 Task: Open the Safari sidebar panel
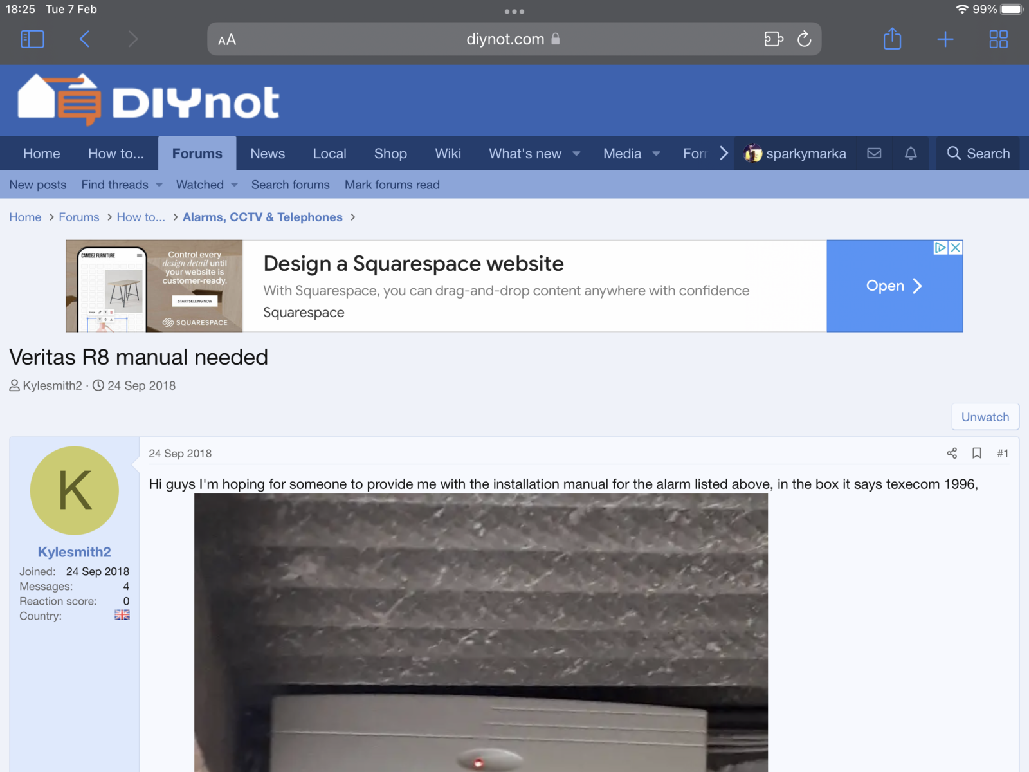tap(32, 39)
